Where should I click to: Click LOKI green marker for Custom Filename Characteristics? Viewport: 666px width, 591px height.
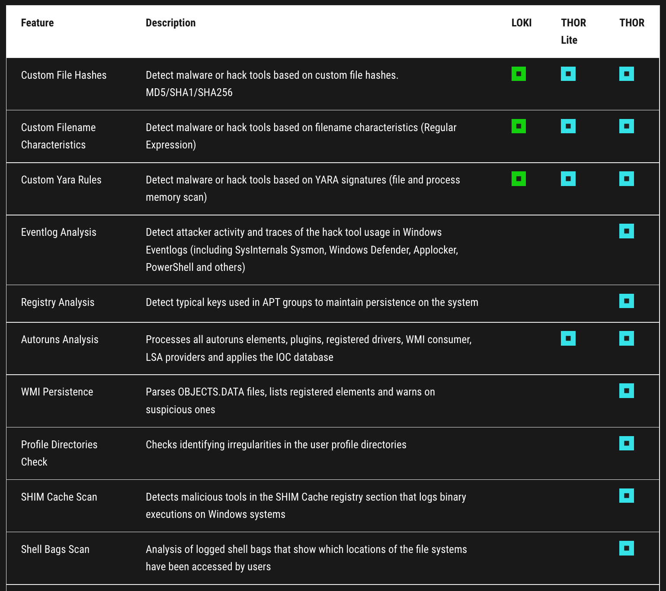[519, 126]
